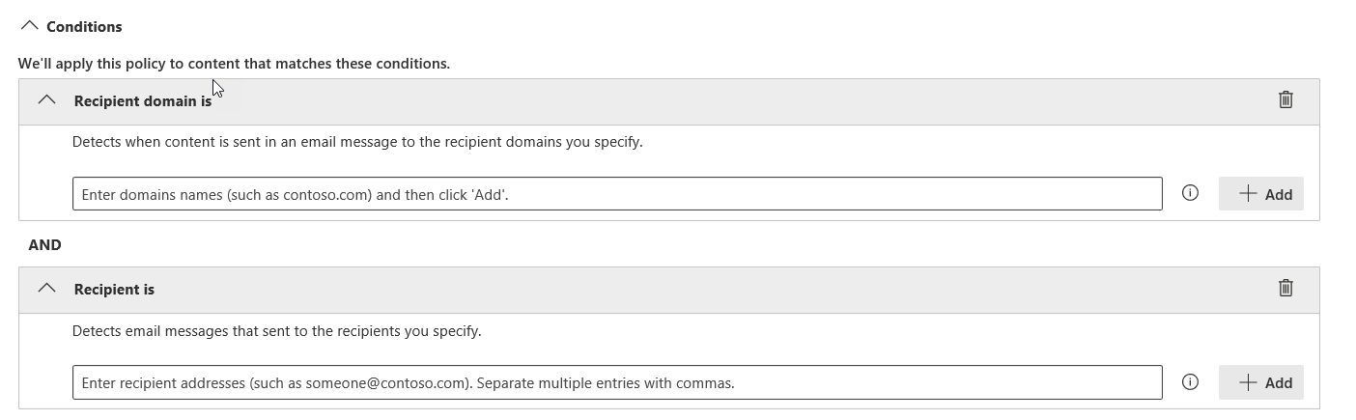Collapse the 'Recipient domain is' chevron

46,100
